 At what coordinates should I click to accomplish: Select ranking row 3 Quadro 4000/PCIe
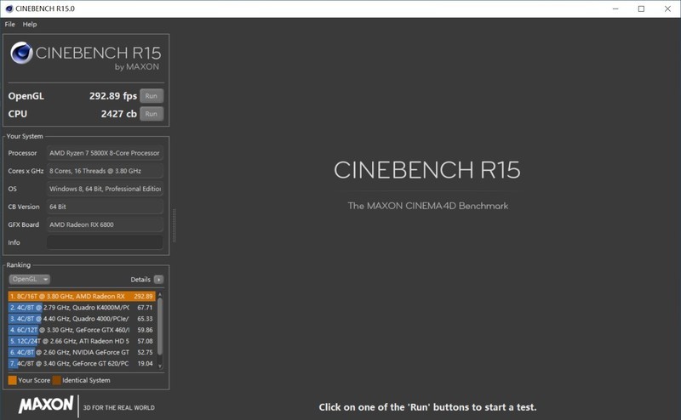point(82,319)
